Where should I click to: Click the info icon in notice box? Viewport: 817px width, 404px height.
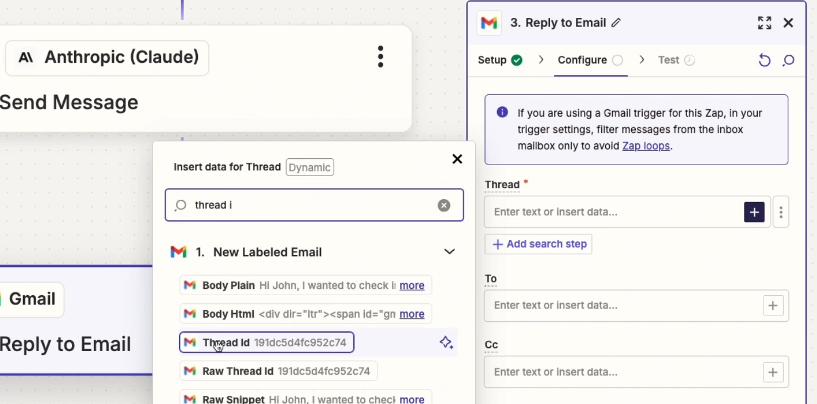(x=502, y=112)
